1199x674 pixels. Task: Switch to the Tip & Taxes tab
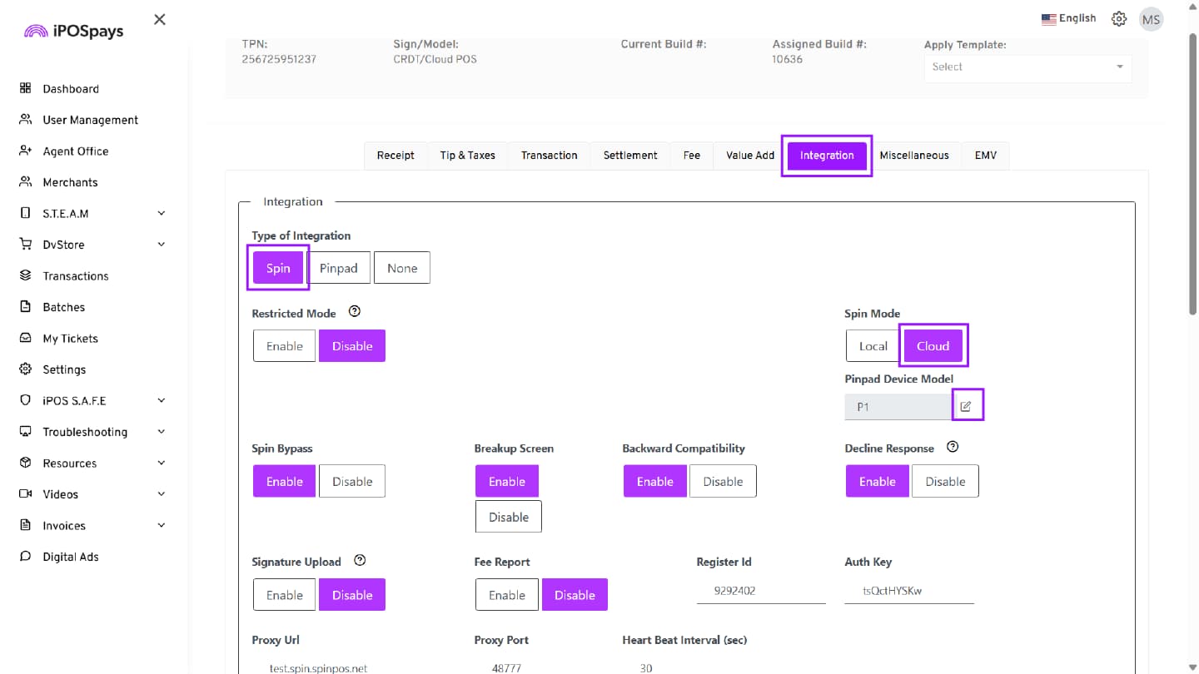coord(467,156)
